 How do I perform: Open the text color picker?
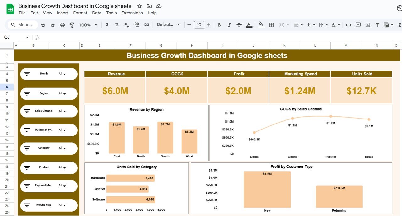click(x=249, y=24)
